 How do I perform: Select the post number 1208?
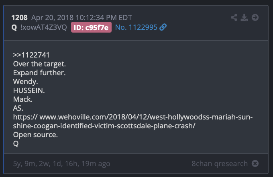point(20,18)
